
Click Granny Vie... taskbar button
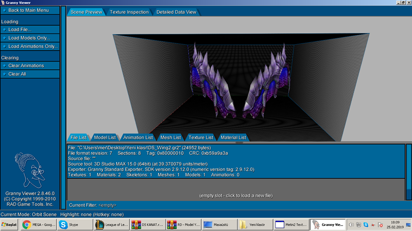pos(327,225)
